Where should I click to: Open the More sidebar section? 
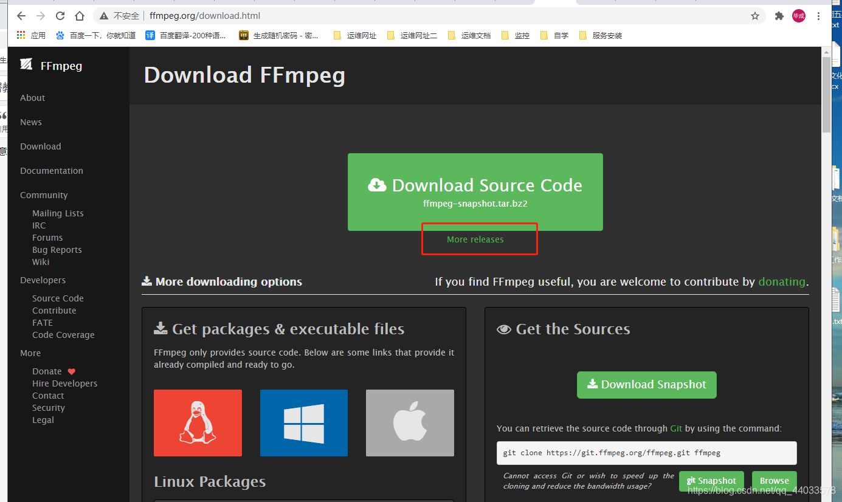pyautogui.click(x=30, y=353)
